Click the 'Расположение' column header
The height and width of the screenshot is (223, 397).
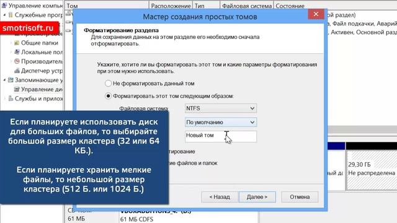pyautogui.click(x=171, y=6)
